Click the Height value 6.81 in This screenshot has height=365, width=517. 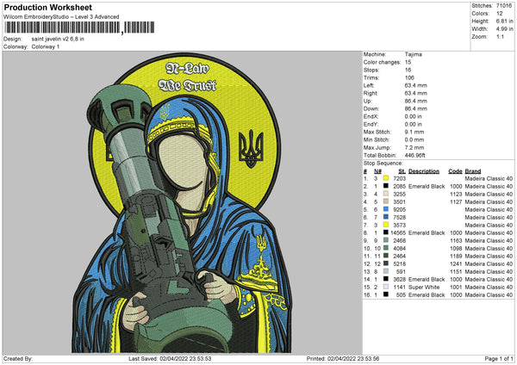(x=504, y=21)
